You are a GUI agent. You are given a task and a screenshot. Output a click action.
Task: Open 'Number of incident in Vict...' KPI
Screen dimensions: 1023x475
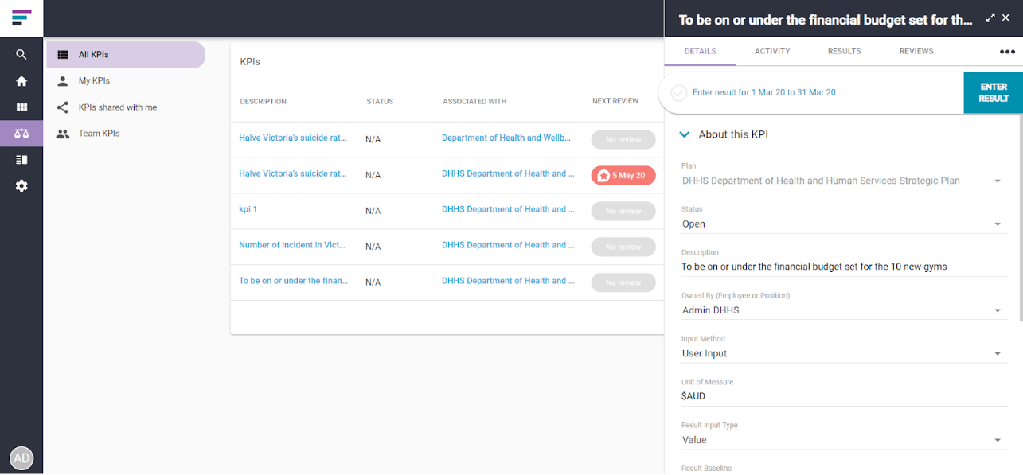(292, 245)
